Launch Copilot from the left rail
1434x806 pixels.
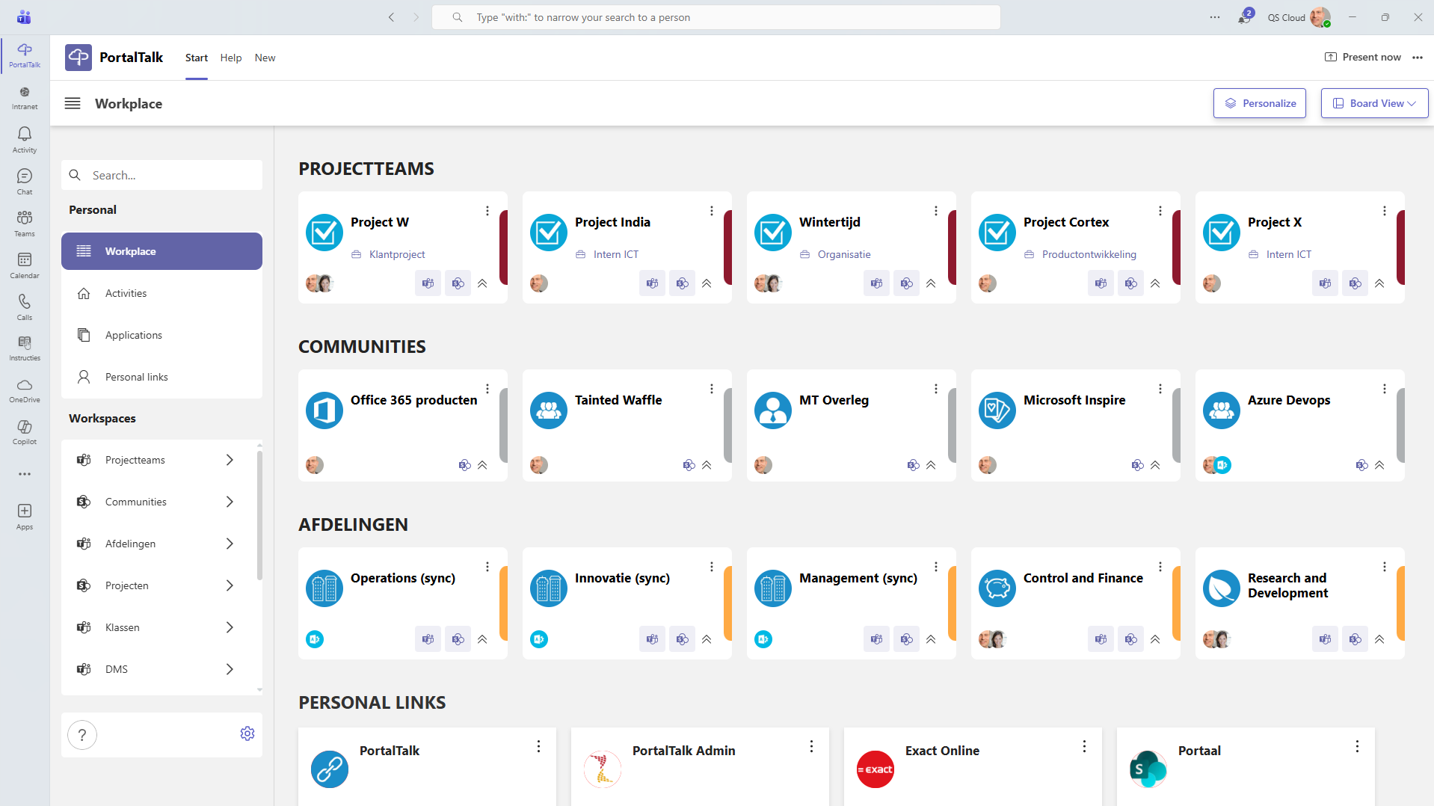coord(25,431)
